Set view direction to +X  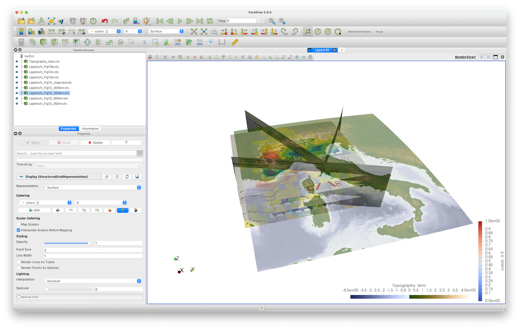coord(224,31)
